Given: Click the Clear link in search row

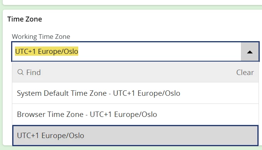Looking at the screenshot, I should tap(245, 72).
